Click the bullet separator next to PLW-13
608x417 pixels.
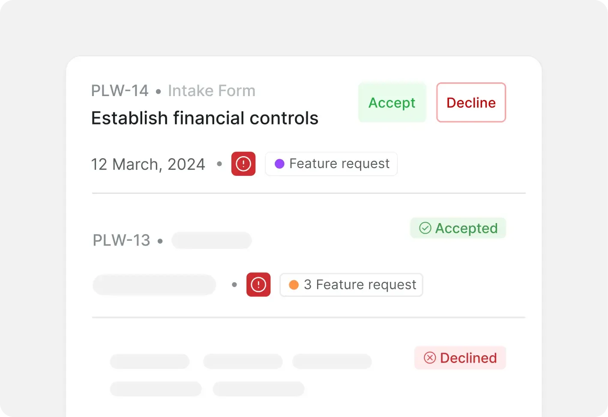tap(160, 241)
